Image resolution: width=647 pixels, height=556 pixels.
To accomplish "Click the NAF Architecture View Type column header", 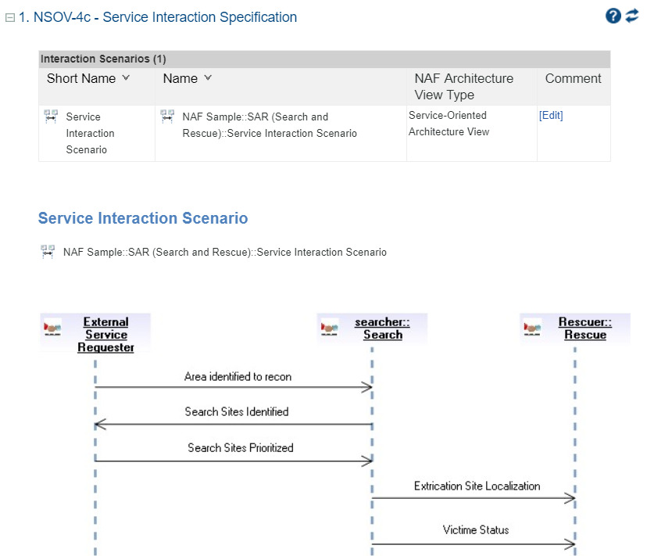I will (x=463, y=86).
